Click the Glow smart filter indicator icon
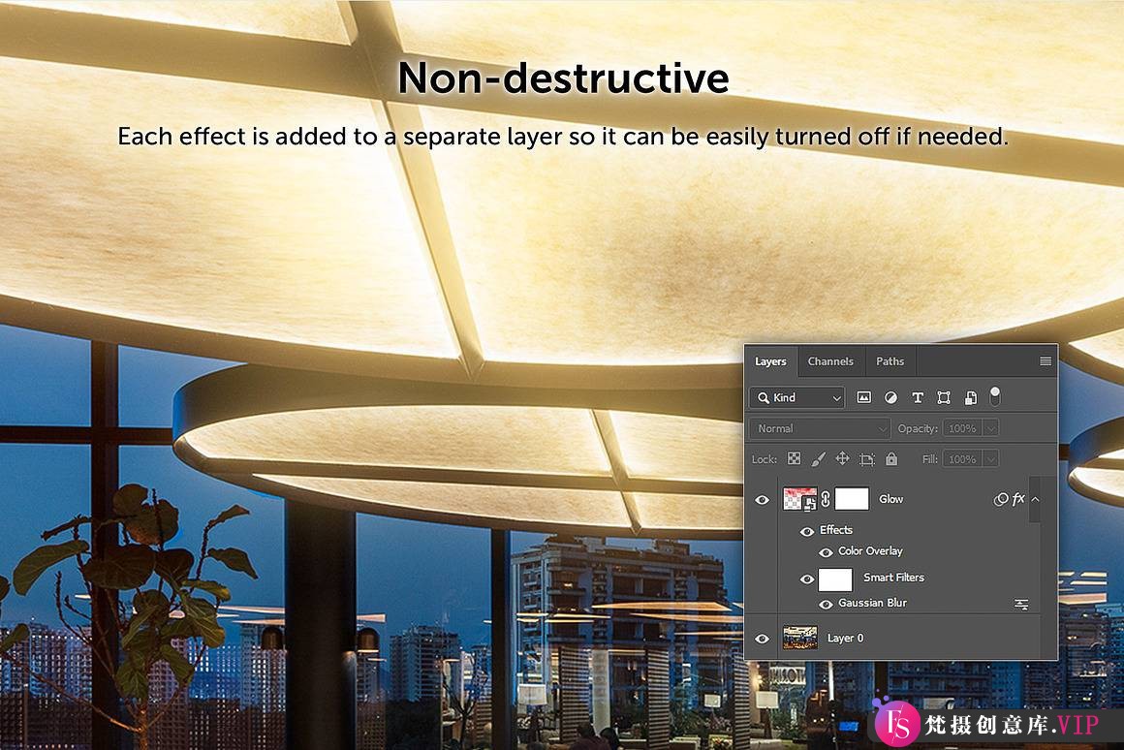The height and width of the screenshot is (750, 1124). click(x=1000, y=499)
